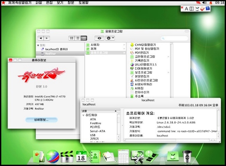The image size is (226, 166).
Task: Click the letter A input mode icon
Action: click(x=186, y=9)
